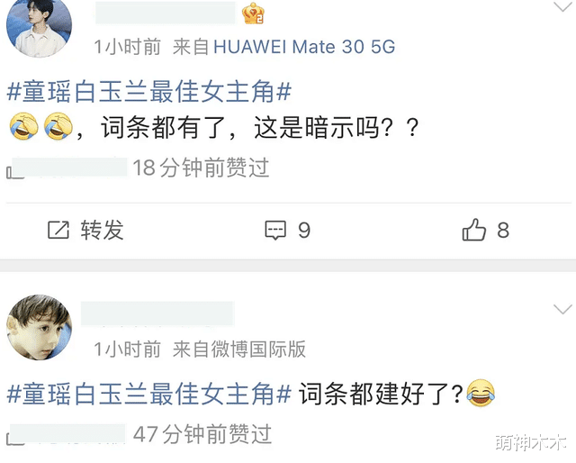Open comments via speech bubble icon
The height and width of the screenshot is (463, 576).
pos(275,231)
